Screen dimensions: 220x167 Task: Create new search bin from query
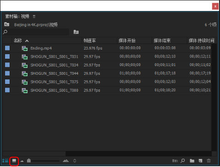(x=76, y=32)
